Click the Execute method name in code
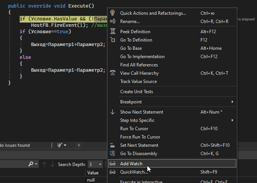The width and height of the screenshot is (257, 183). 78,6
